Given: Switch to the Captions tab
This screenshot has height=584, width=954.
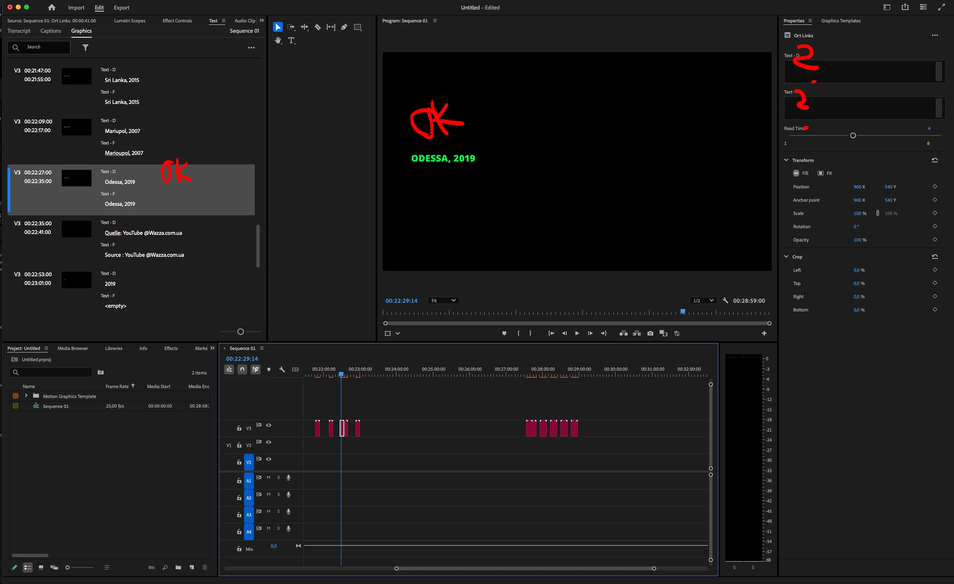Looking at the screenshot, I should [51, 31].
